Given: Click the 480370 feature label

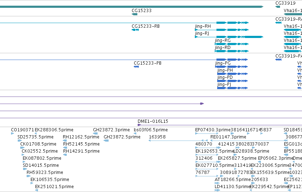Looking at the screenshot, I should click(204, 144).
